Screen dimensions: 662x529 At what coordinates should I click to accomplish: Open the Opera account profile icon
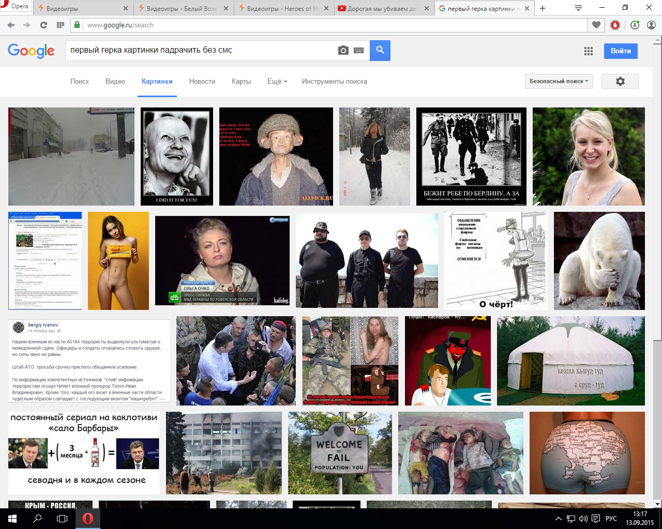pyautogui.click(x=651, y=25)
